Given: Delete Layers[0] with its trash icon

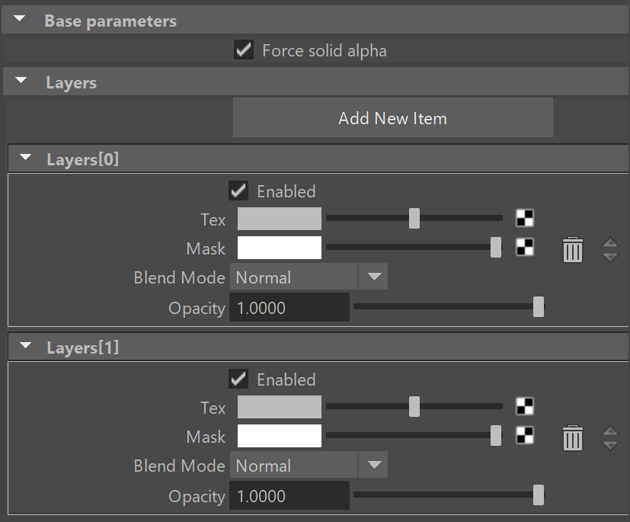Looking at the screenshot, I should [573, 249].
